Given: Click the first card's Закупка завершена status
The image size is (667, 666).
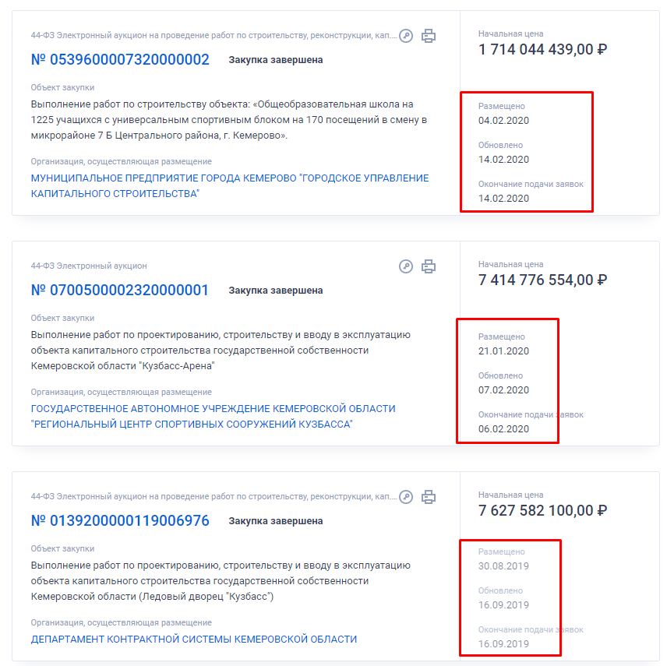Looking at the screenshot, I should (x=276, y=60).
